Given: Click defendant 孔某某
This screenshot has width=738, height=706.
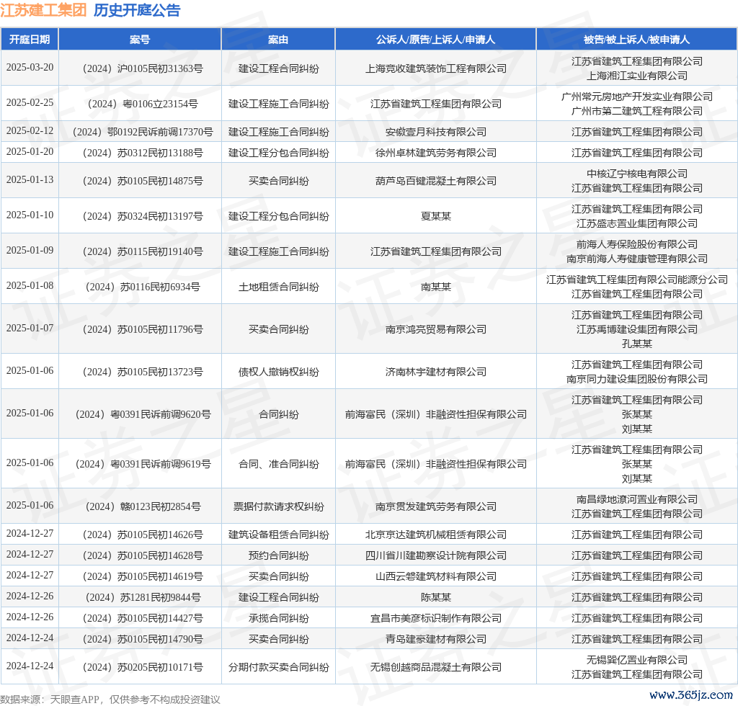Looking at the screenshot, I should (x=637, y=344).
